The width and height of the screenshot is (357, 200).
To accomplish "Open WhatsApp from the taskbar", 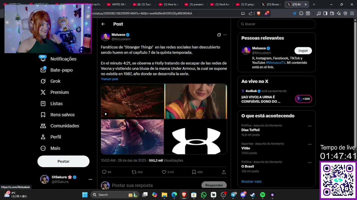I will click(x=204, y=195).
